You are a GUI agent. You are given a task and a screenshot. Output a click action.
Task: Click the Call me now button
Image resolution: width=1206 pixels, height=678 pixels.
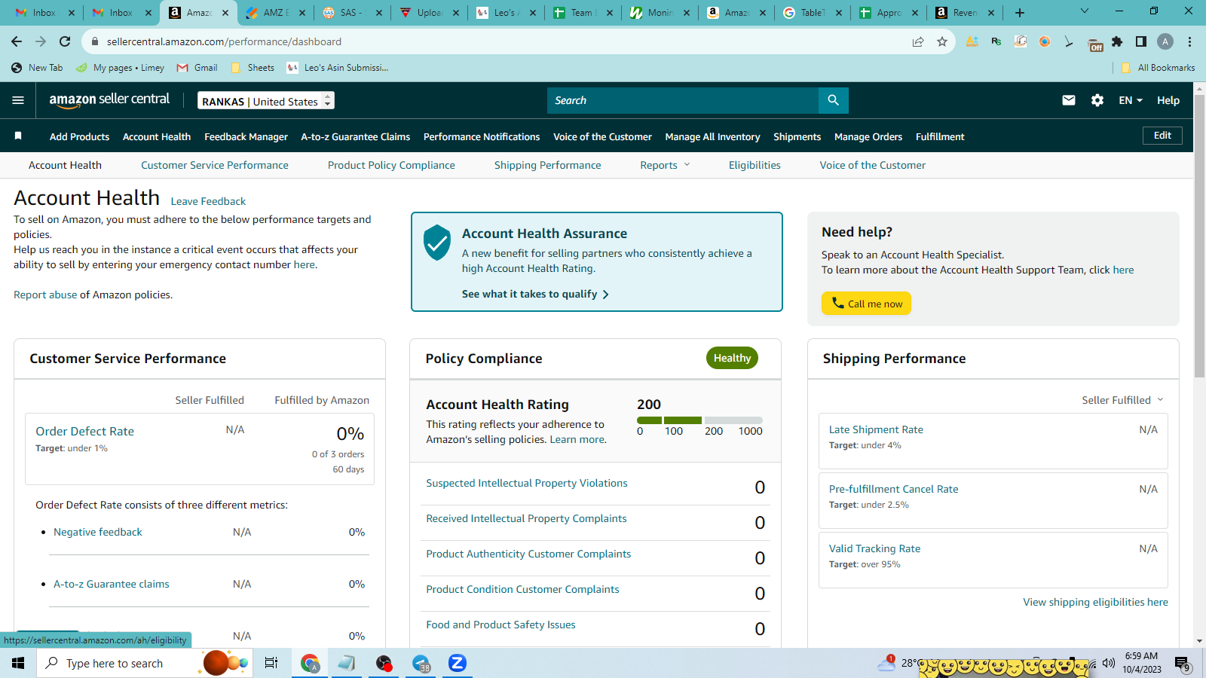(866, 304)
